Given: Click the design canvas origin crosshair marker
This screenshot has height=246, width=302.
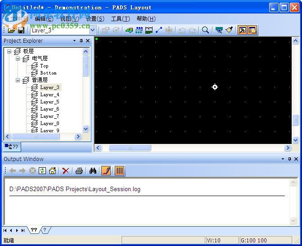Looking at the screenshot, I should pyautogui.click(x=215, y=87).
